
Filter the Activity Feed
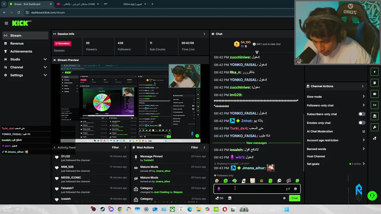[115, 147]
